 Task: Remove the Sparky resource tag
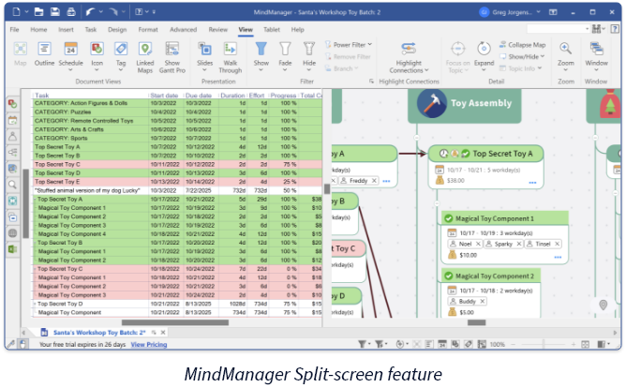pos(519,244)
